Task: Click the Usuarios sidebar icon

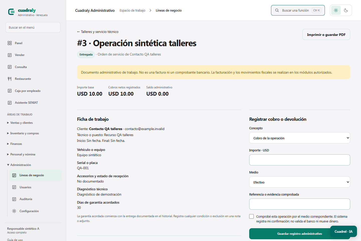Action: [x=14, y=187]
